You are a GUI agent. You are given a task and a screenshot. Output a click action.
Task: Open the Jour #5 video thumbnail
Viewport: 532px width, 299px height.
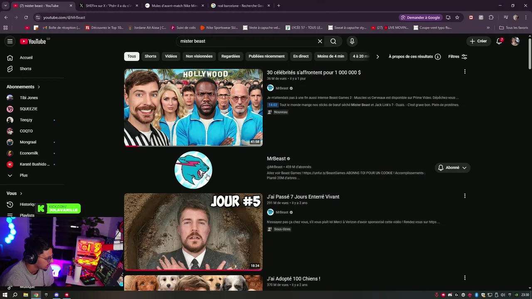(193, 232)
